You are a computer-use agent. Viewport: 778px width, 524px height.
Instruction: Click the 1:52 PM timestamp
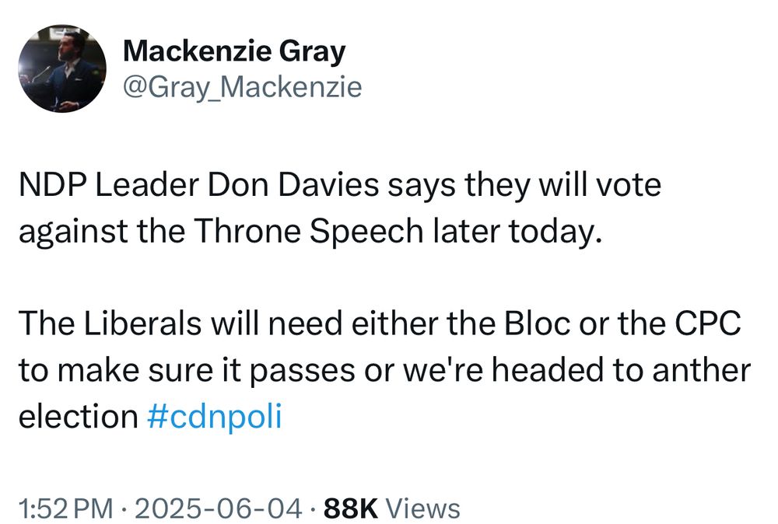67,509
